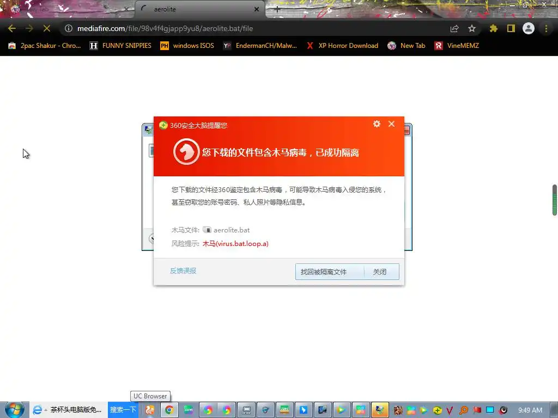
Task: Click the green floating bar at right edge
Action: (554, 200)
